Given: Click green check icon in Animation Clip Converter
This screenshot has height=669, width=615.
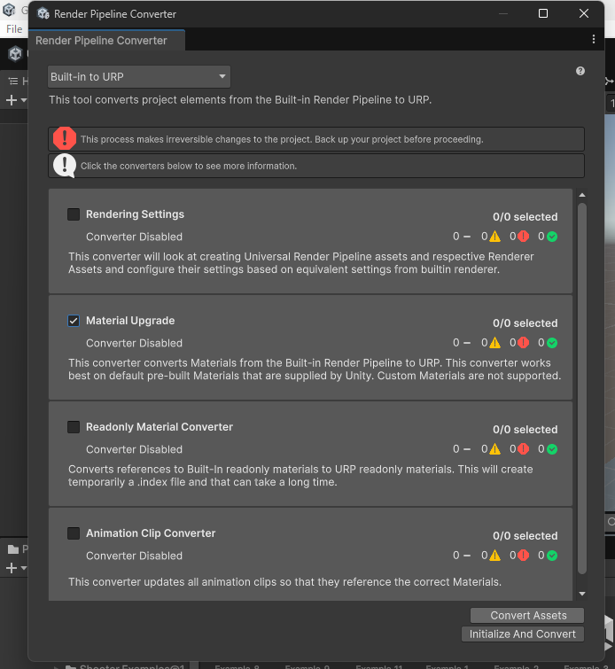Looking at the screenshot, I should 552,555.
